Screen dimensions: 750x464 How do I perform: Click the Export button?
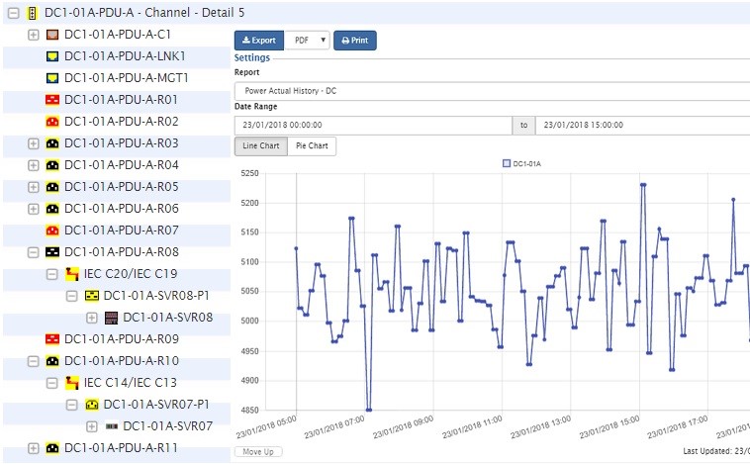259,41
